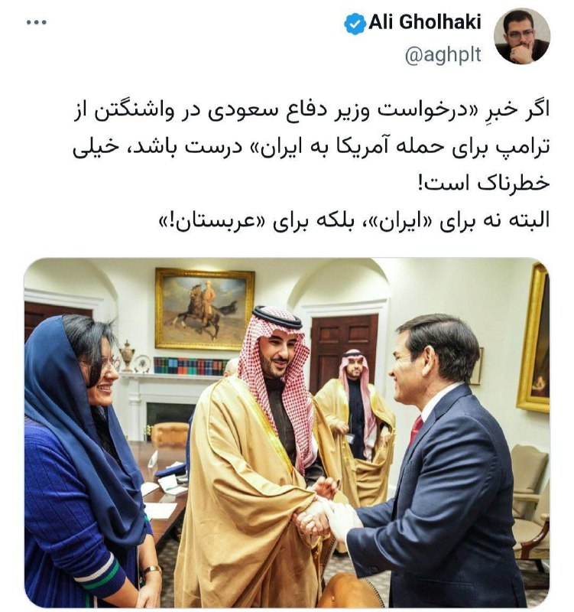Select the first line of the tweet text
Viewport: 574px width, 612px height.
312,110
